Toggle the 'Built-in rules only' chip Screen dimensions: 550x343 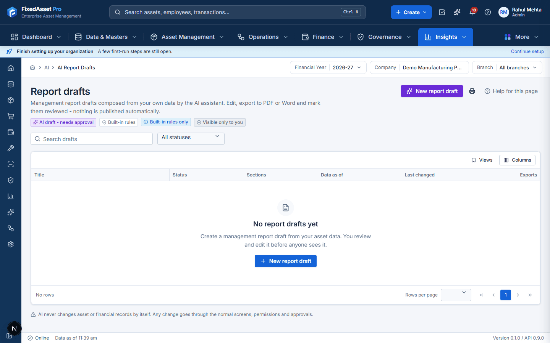166,122
